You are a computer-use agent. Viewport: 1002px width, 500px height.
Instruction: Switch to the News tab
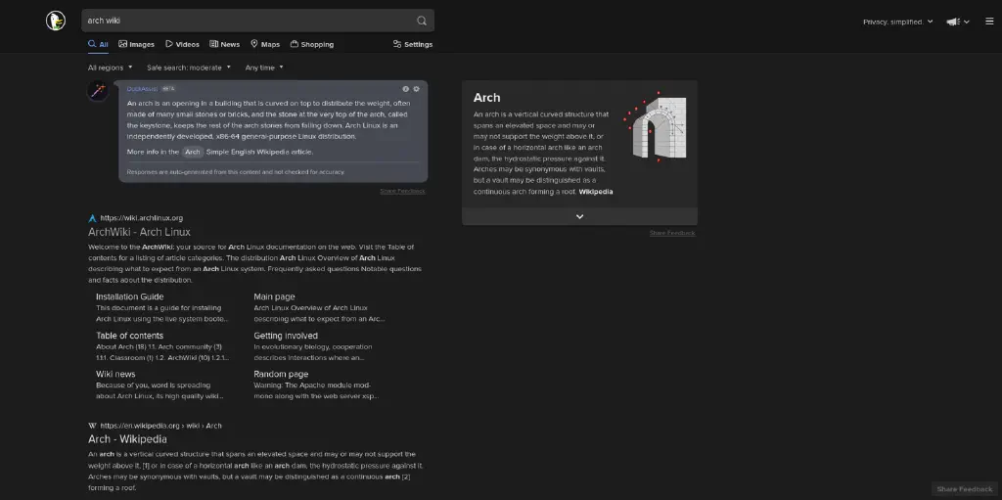pos(225,44)
